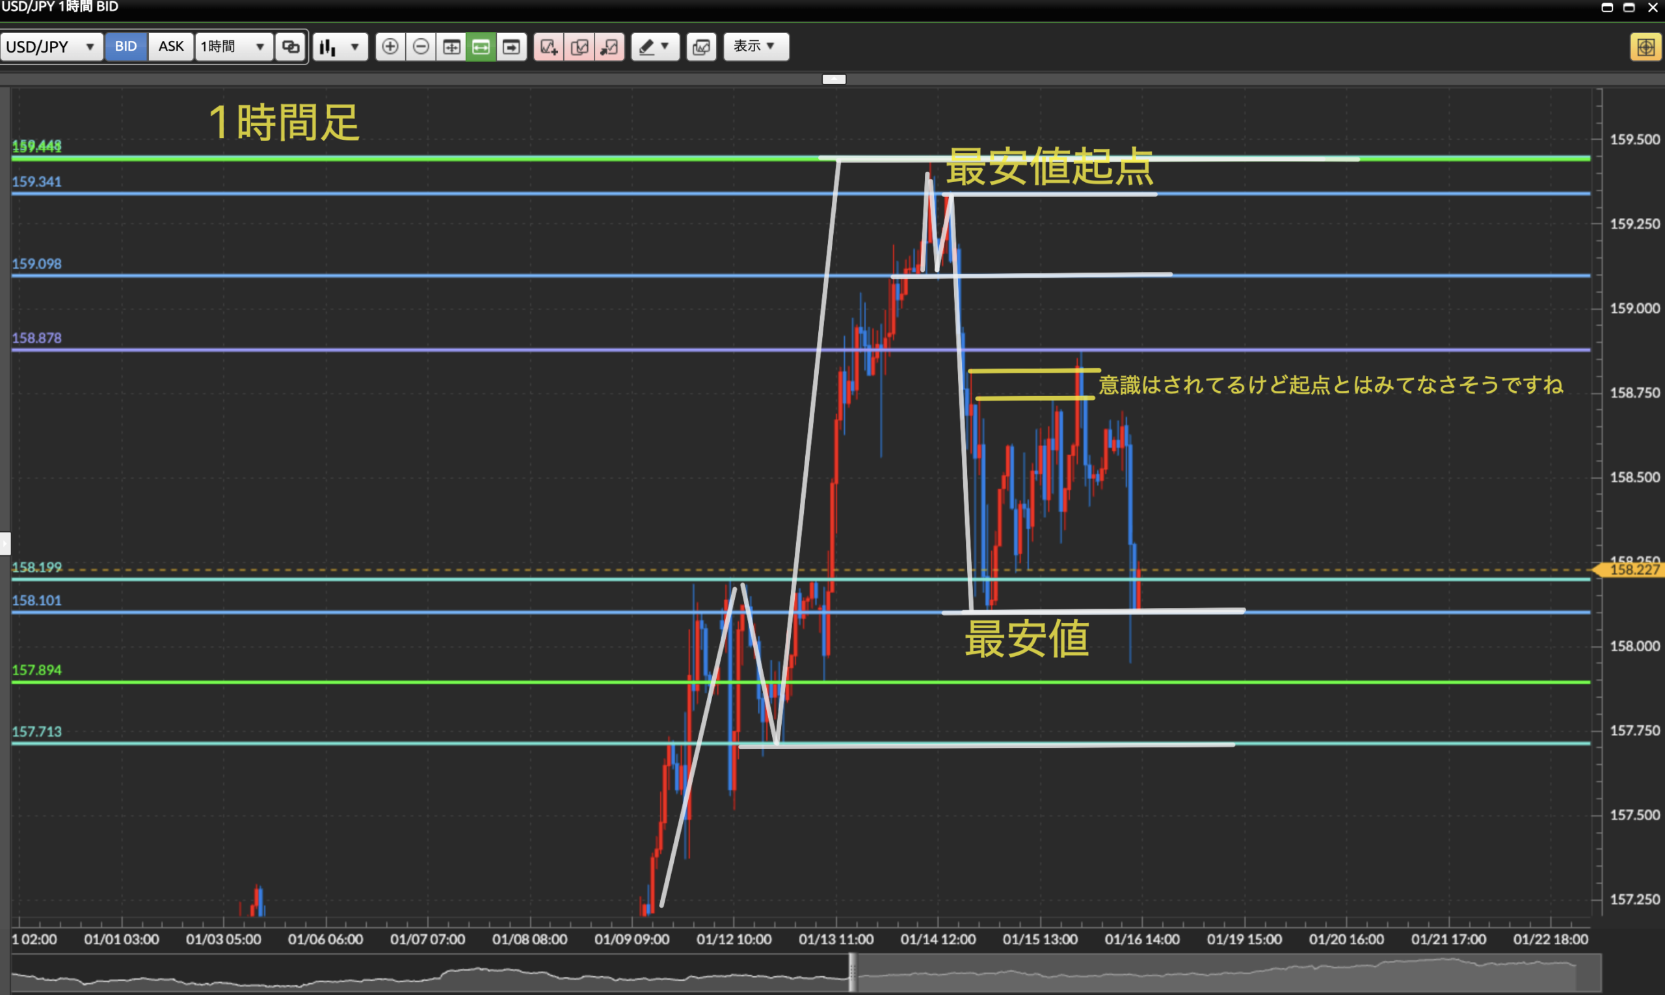This screenshot has width=1665, height=995.
Task: Click the scroll-to-latest arrow icon
Action: click(511, 47)
